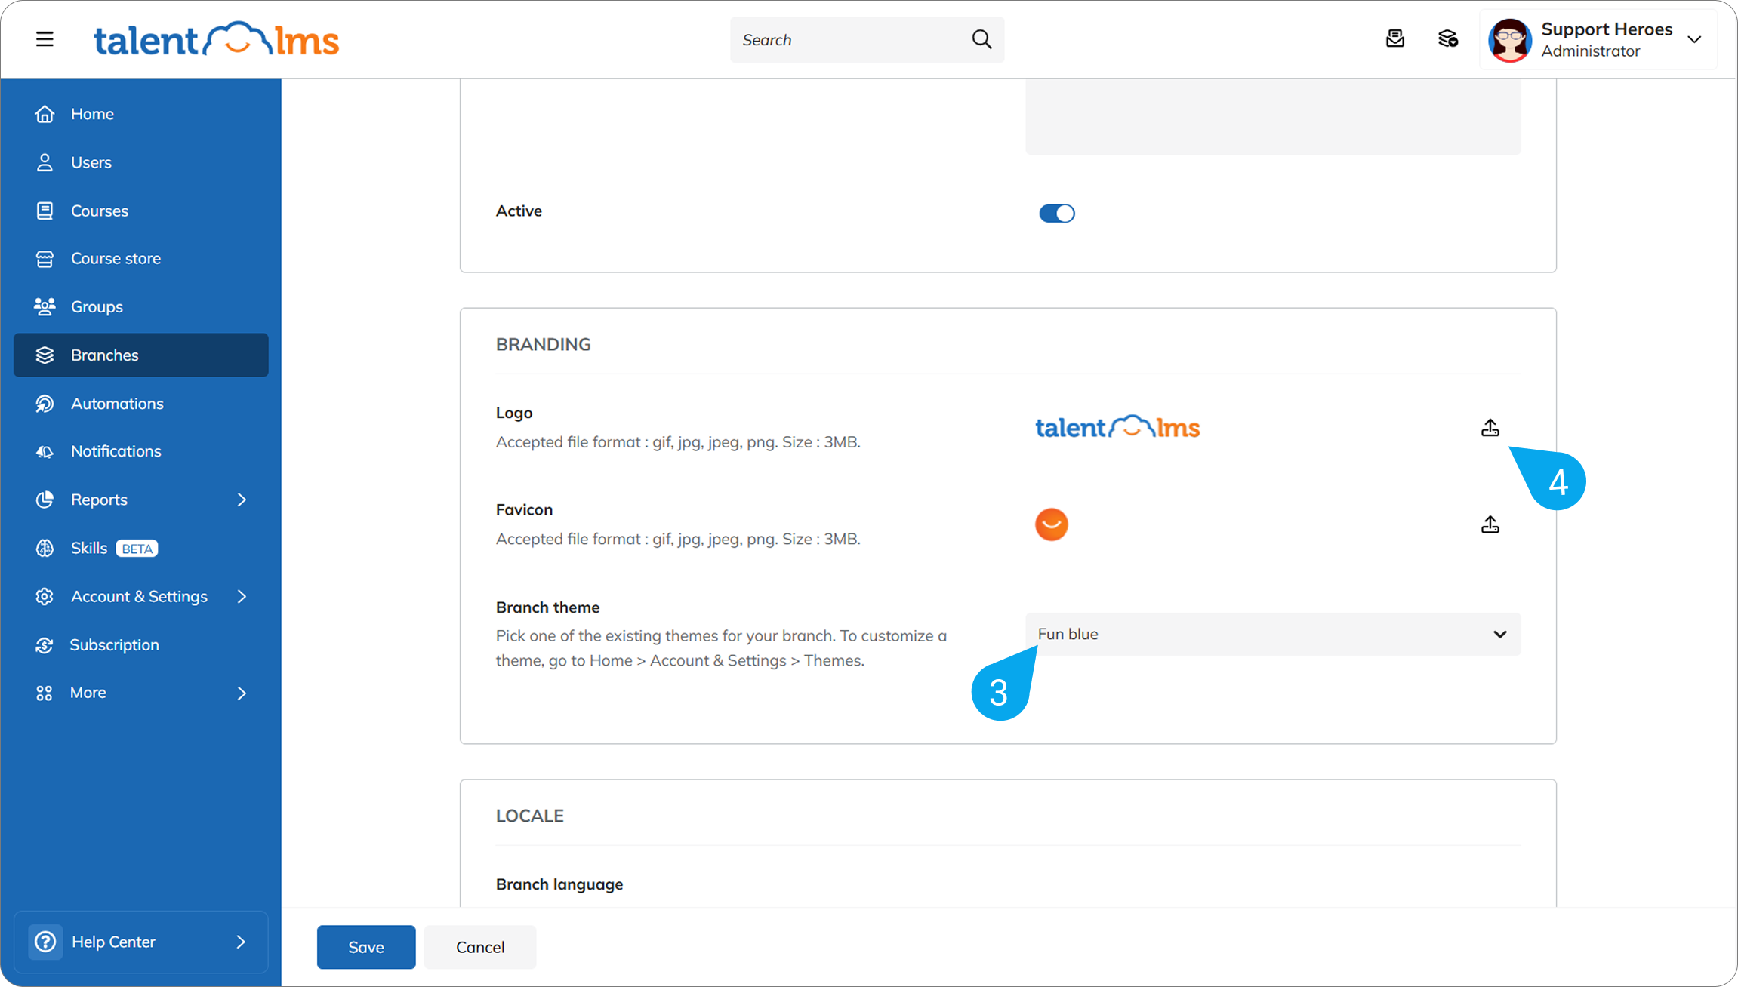Image resolution: width=1738 pixels, height=987 pixels.
Task: Click the Support Heroes avatar
Action: (1509, 40)
